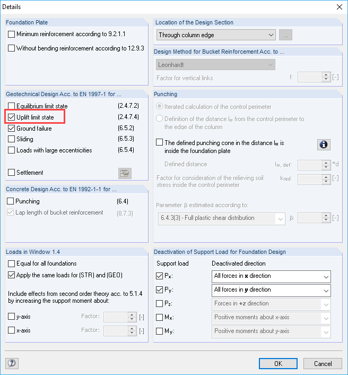This screenshot has width=348, height=375.
Task: Select Definition of the distance lw radio
Action: tap(159, 118)
